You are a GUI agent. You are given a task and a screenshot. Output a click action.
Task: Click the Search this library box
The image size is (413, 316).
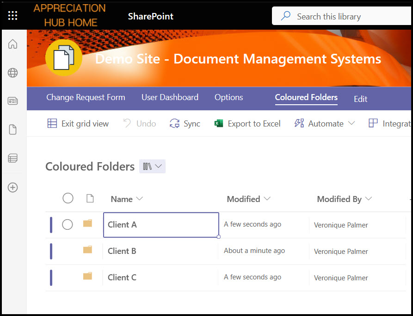point(342,17)
